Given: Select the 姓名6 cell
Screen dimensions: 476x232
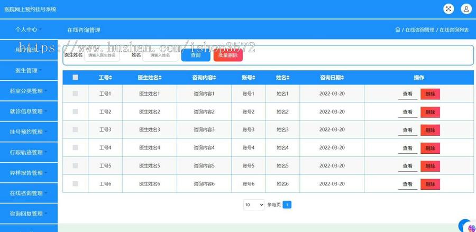Looking at the screenshot, I should click(282, 183).
